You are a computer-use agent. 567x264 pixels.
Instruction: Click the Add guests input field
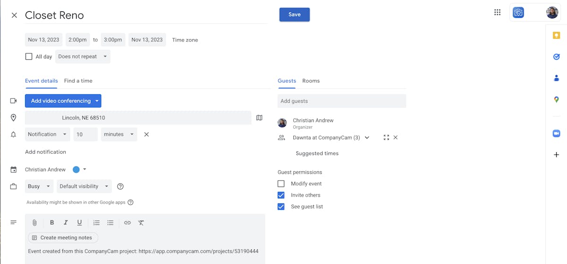(x=342, y=101)
